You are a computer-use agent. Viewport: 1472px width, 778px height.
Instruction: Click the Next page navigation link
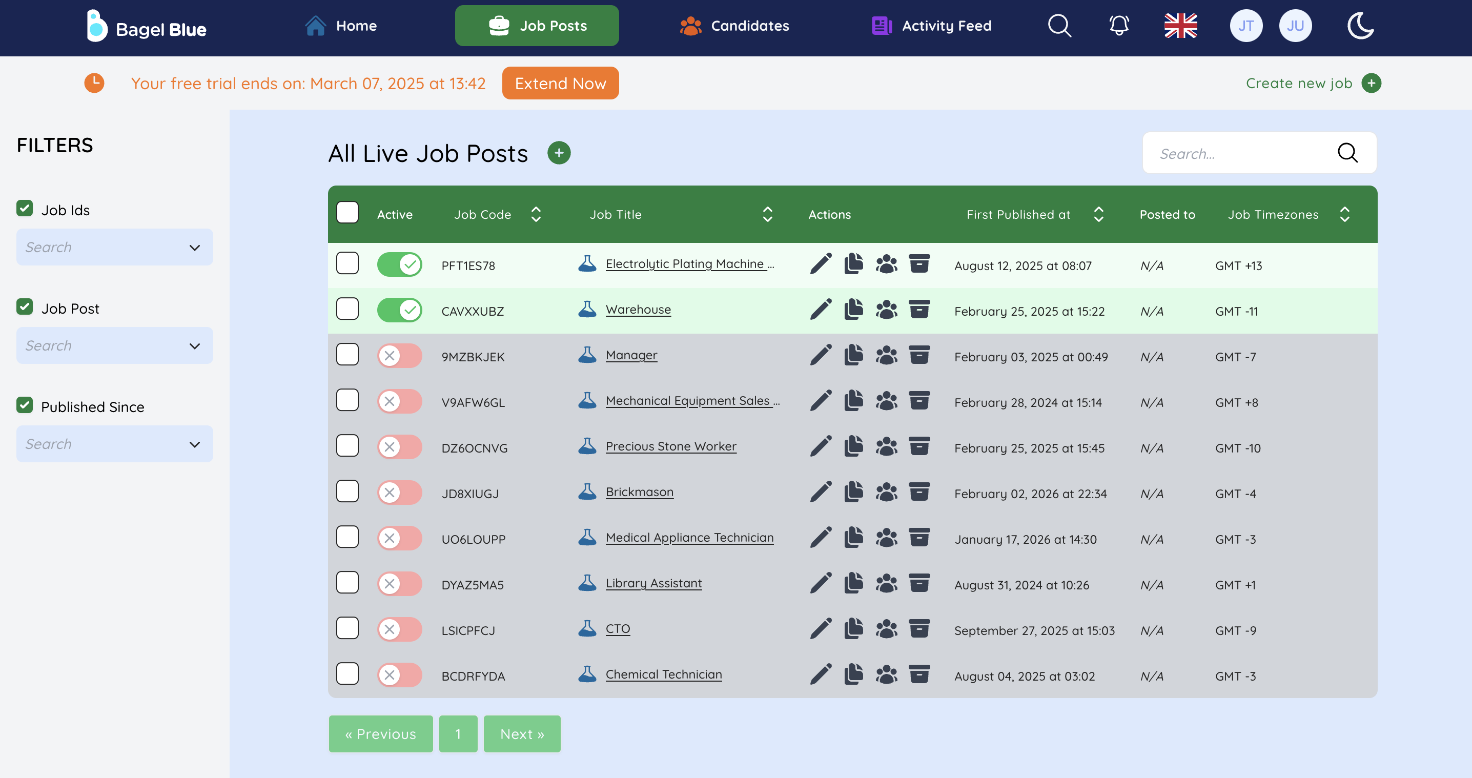pyautogui.click(x=523, y=733)
